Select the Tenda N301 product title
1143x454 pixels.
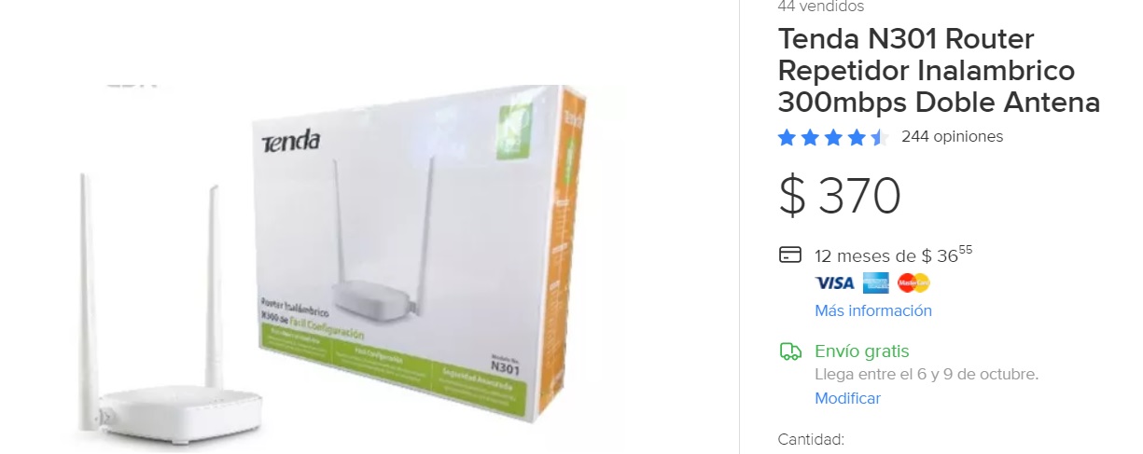(939, 71)
